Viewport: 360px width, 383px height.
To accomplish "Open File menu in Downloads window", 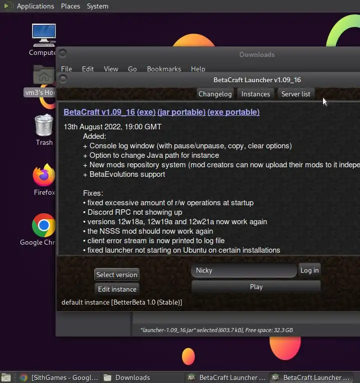I will 66,69.
